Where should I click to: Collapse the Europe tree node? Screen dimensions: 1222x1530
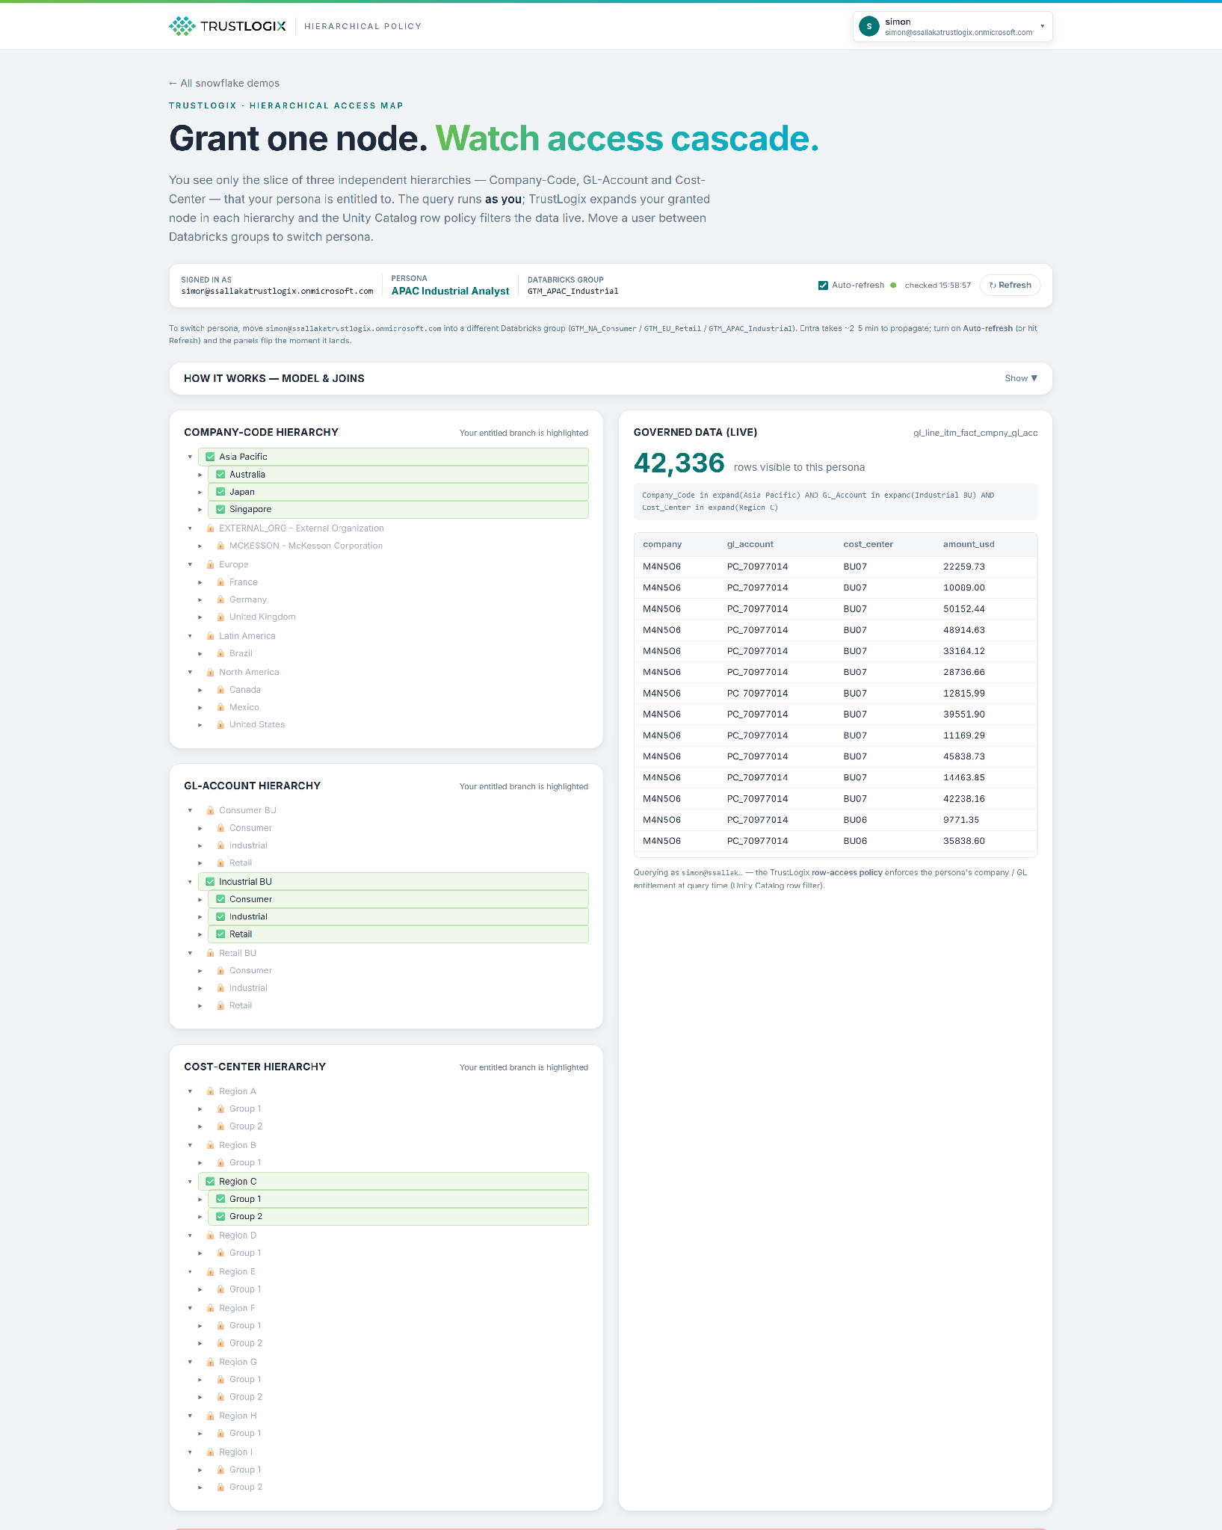[x=190, y=564]
